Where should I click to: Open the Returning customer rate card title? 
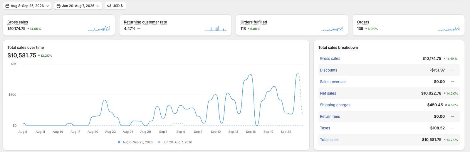[145, 22]
